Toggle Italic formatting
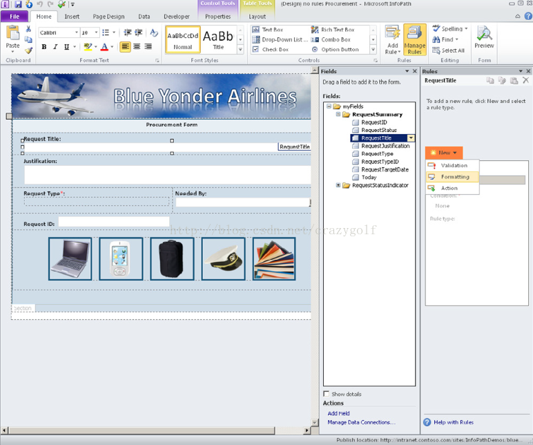Image resolution: width=533 pixels, height=445 pixels. pyautogui.click(x=55, y=46)
